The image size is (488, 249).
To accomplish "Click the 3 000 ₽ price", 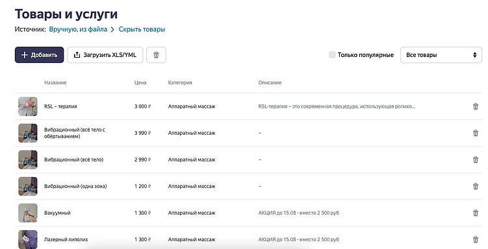I will [x=142, y=106].
